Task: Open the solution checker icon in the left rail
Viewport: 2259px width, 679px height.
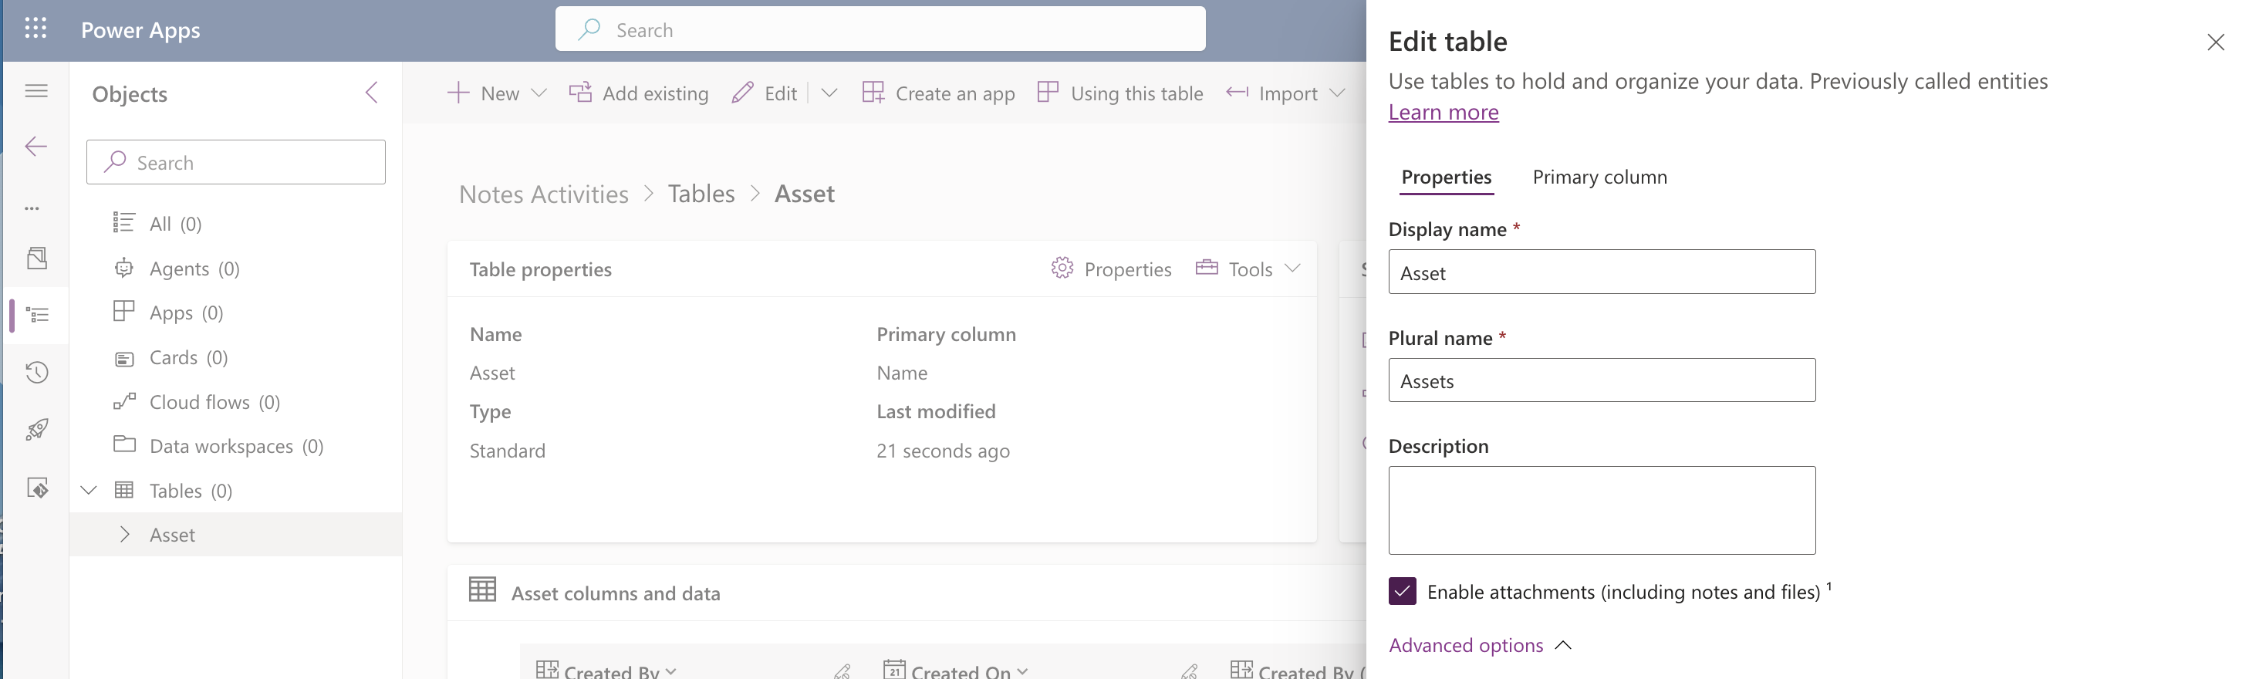Action: pos(37,488)
